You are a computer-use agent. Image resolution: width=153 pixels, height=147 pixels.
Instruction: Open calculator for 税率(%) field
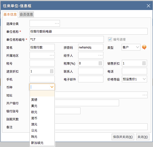click(100, 63)
